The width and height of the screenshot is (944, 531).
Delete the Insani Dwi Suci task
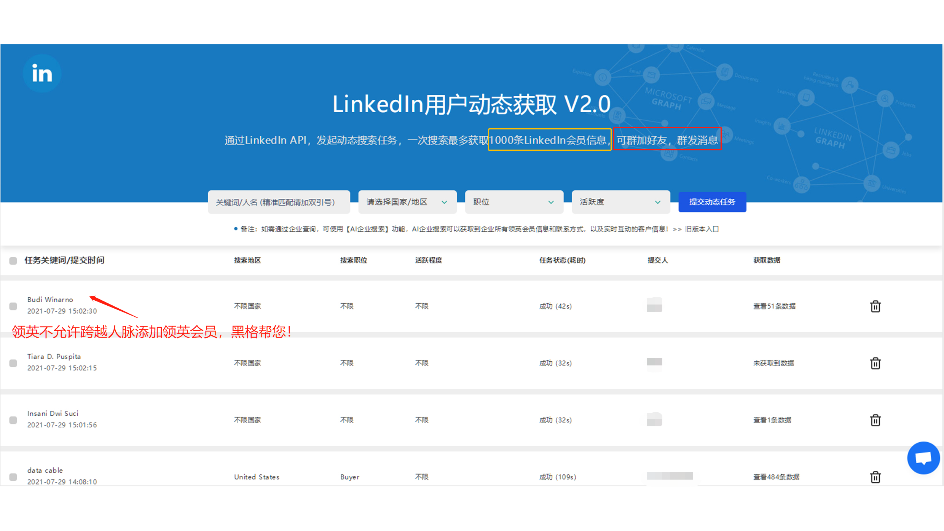[875, 420]
